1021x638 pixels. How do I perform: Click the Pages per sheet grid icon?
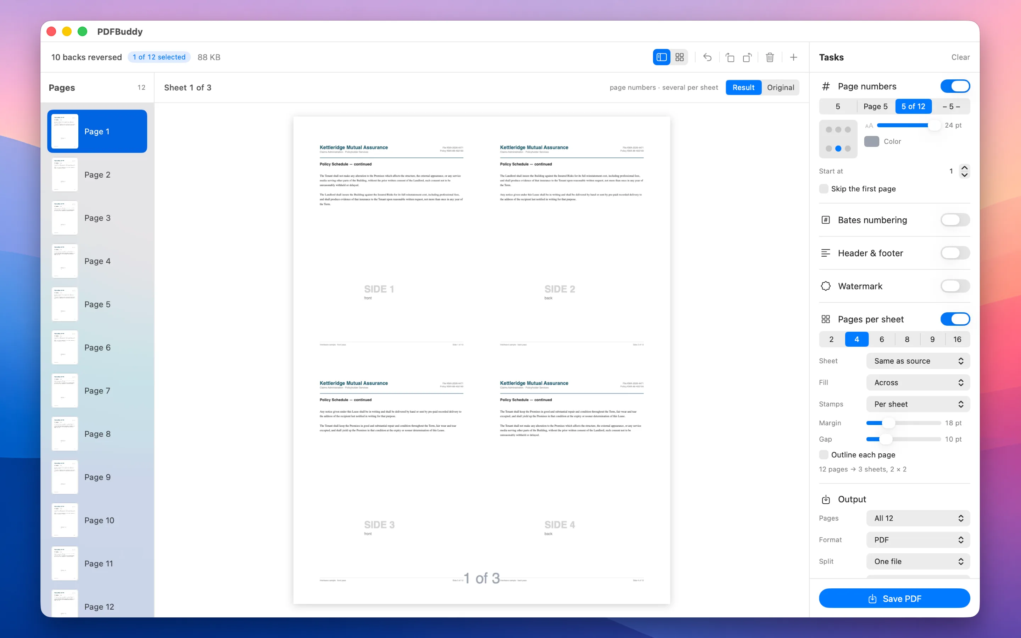point(826,319)
